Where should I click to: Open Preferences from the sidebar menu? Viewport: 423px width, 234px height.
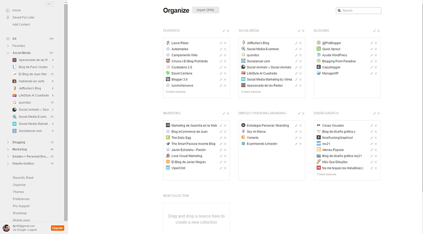tap(21, 199)
